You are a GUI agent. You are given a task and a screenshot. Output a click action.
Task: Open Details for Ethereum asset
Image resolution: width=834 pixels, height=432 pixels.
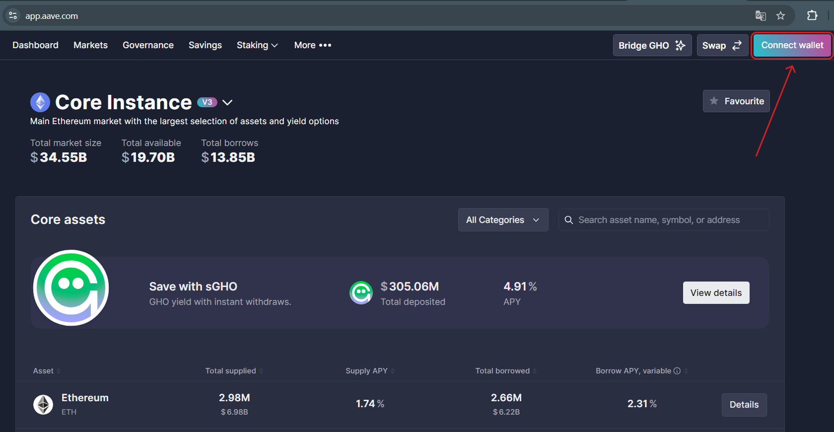(744, 405)
